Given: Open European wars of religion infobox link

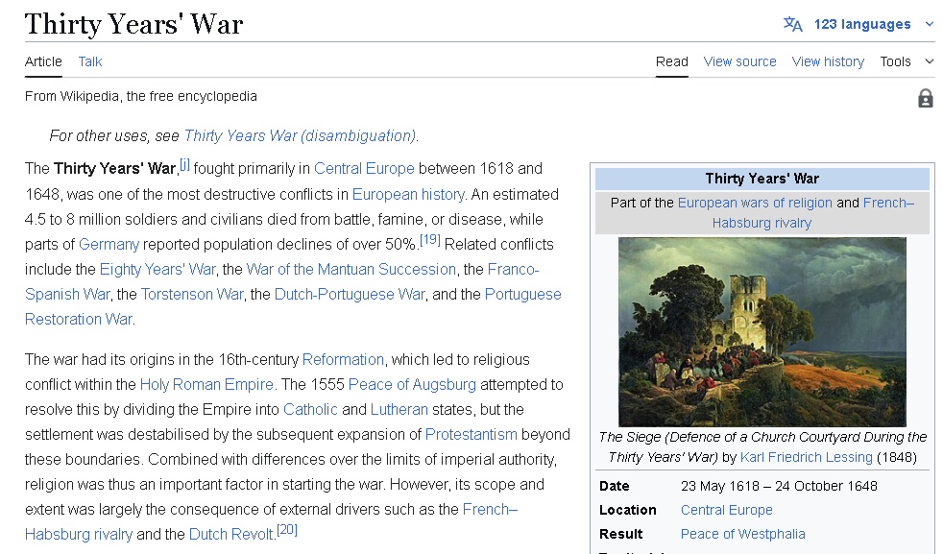Looking at the screenshot, I should coord(755,203).
